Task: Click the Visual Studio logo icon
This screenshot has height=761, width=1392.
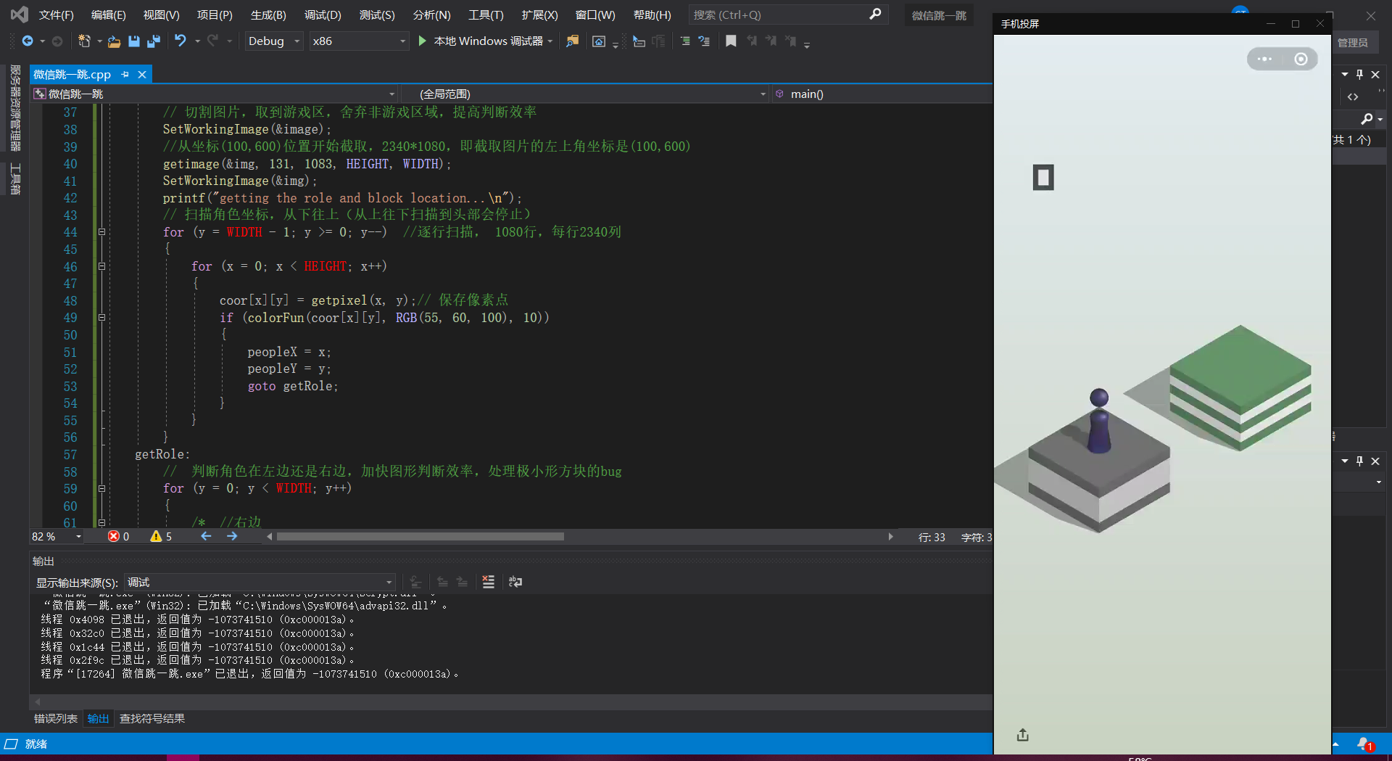Action: click(20, 15)
